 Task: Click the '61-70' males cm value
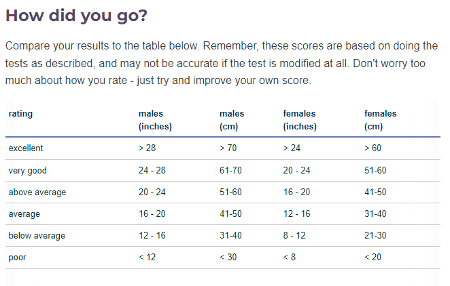(x=230, y=171)
